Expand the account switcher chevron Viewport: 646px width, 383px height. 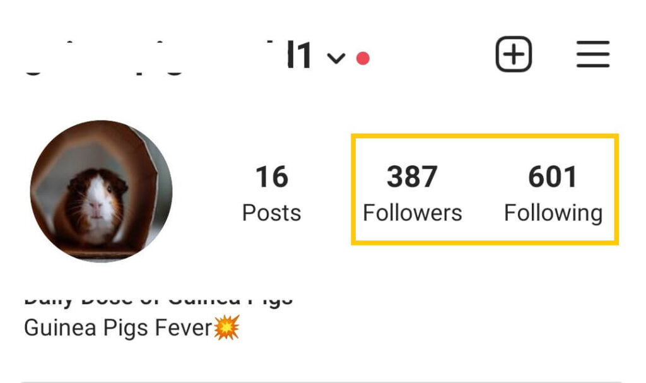(336, 58)
